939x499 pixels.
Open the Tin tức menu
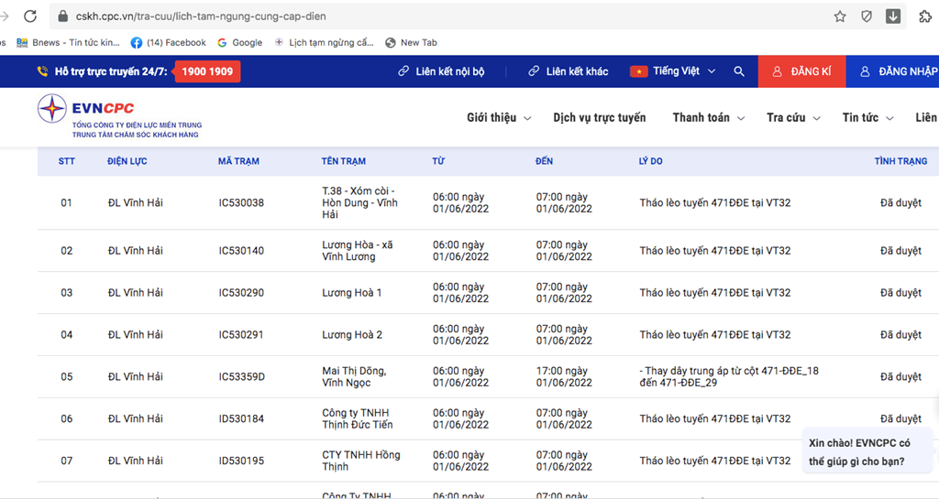tap(867, 118)
